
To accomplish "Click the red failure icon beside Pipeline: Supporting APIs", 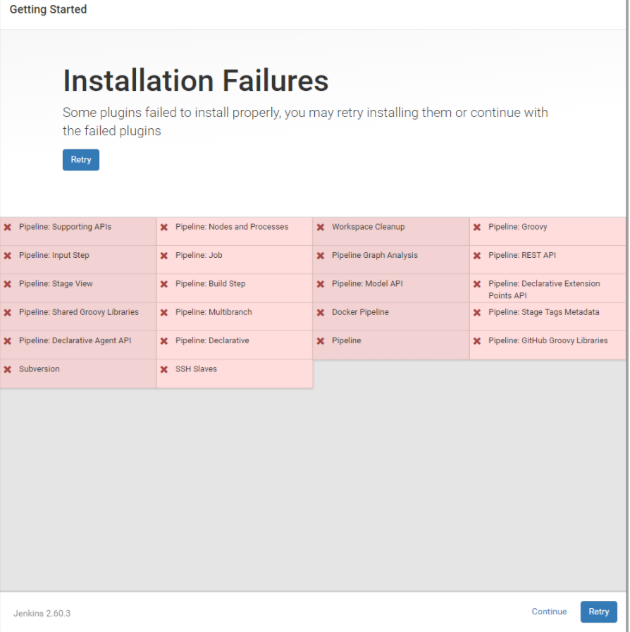I will coord(7,227).
